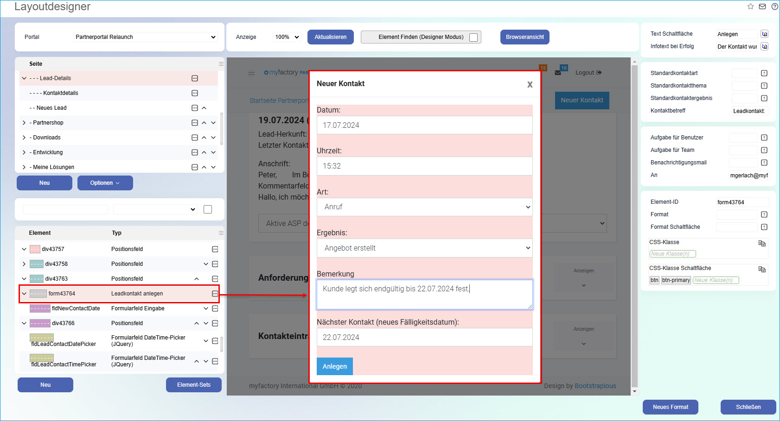780x421 pixels.
Task: Open the Ergebnis dropdown in dialog
Action: 424,248
